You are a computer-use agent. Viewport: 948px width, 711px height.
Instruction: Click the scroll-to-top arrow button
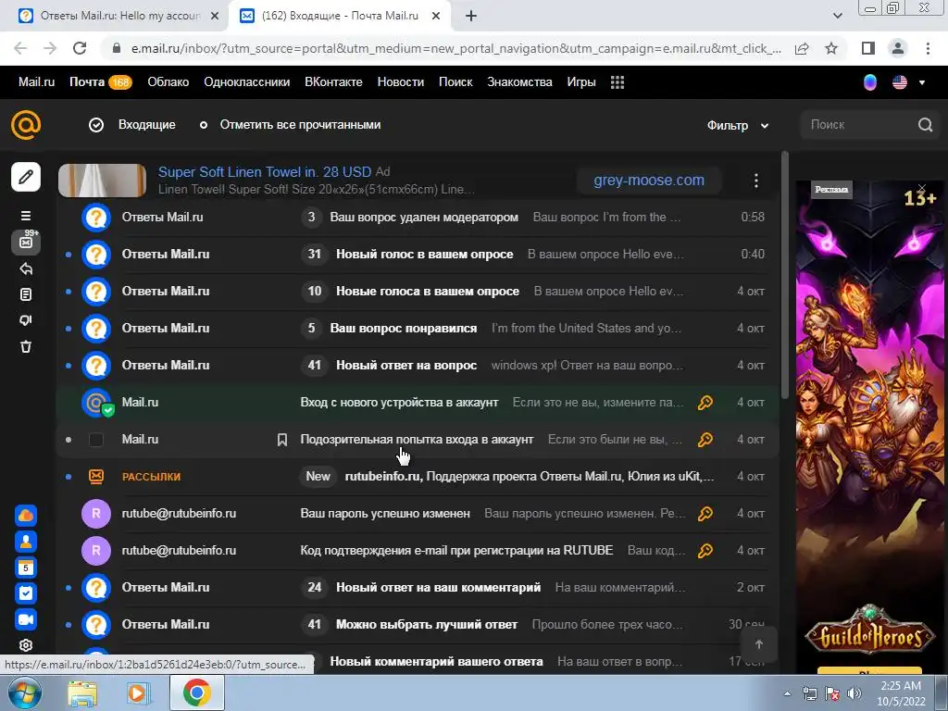[759, 644]
